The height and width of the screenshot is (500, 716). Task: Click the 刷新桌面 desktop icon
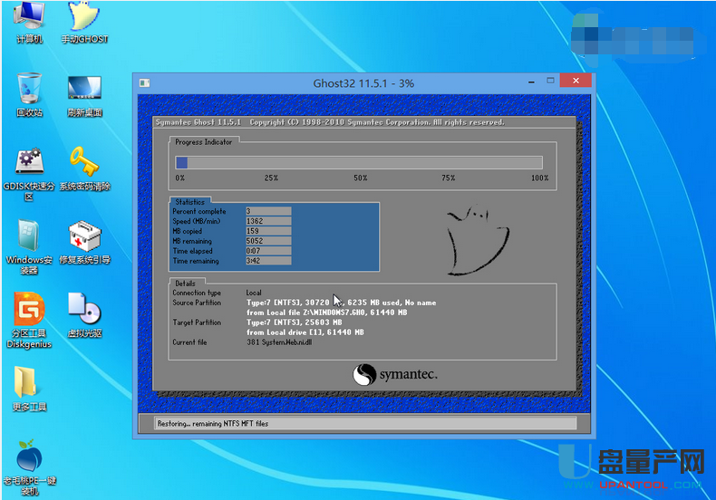[84, 91]
